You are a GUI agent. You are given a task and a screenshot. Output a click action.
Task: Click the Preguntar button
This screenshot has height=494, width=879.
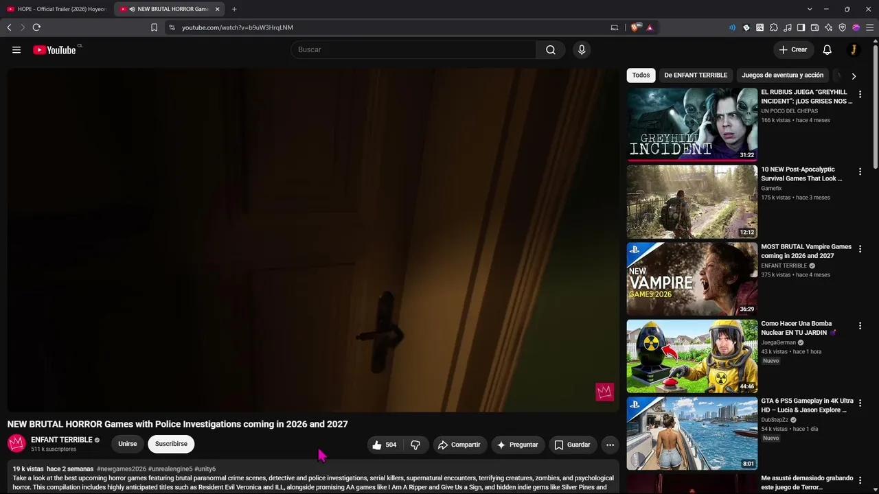(x=518, y=445)
